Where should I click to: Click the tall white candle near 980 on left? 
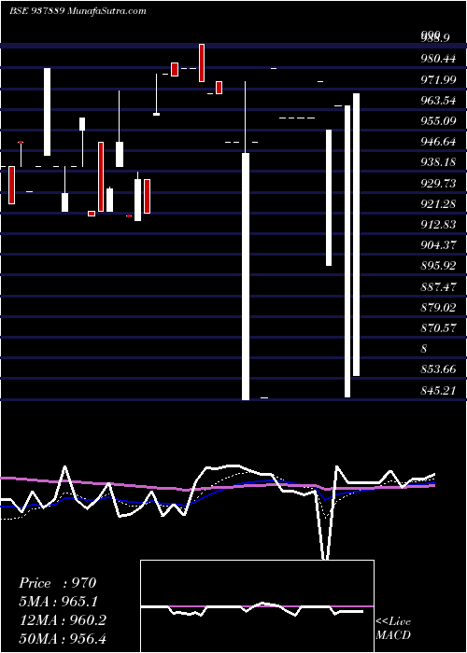pyautogui.click(x=47, y=112)
